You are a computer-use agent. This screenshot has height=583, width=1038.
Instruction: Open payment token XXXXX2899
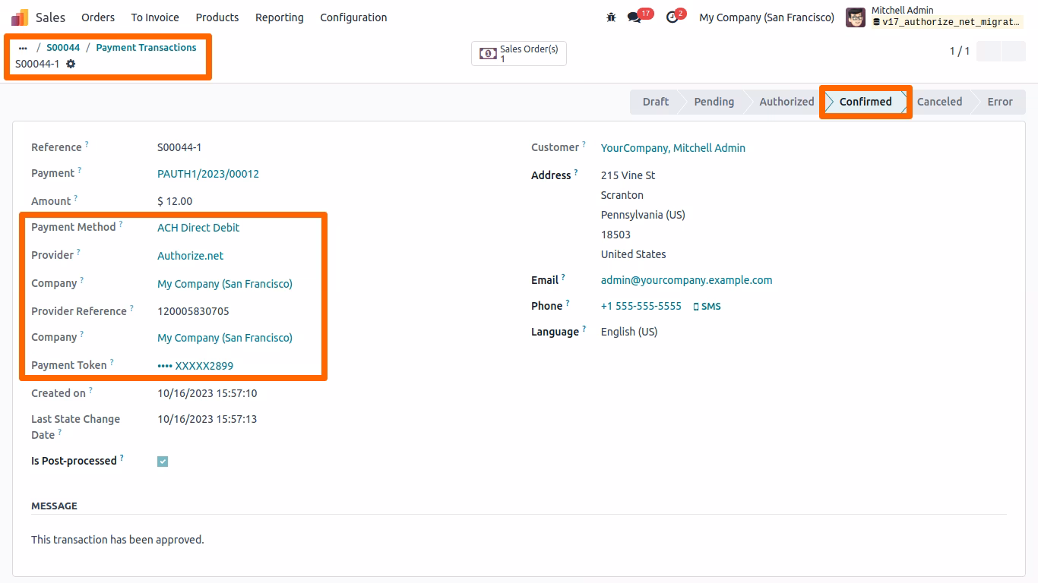195,366
